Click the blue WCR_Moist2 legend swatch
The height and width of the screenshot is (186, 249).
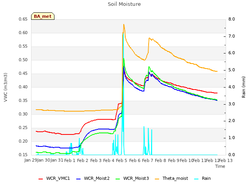(x=79, y=179)
